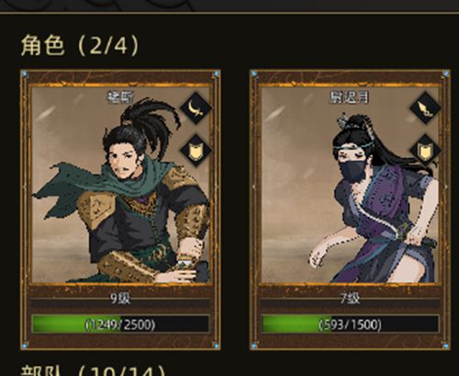Click the name label above the masked woman

coord(350,97)
